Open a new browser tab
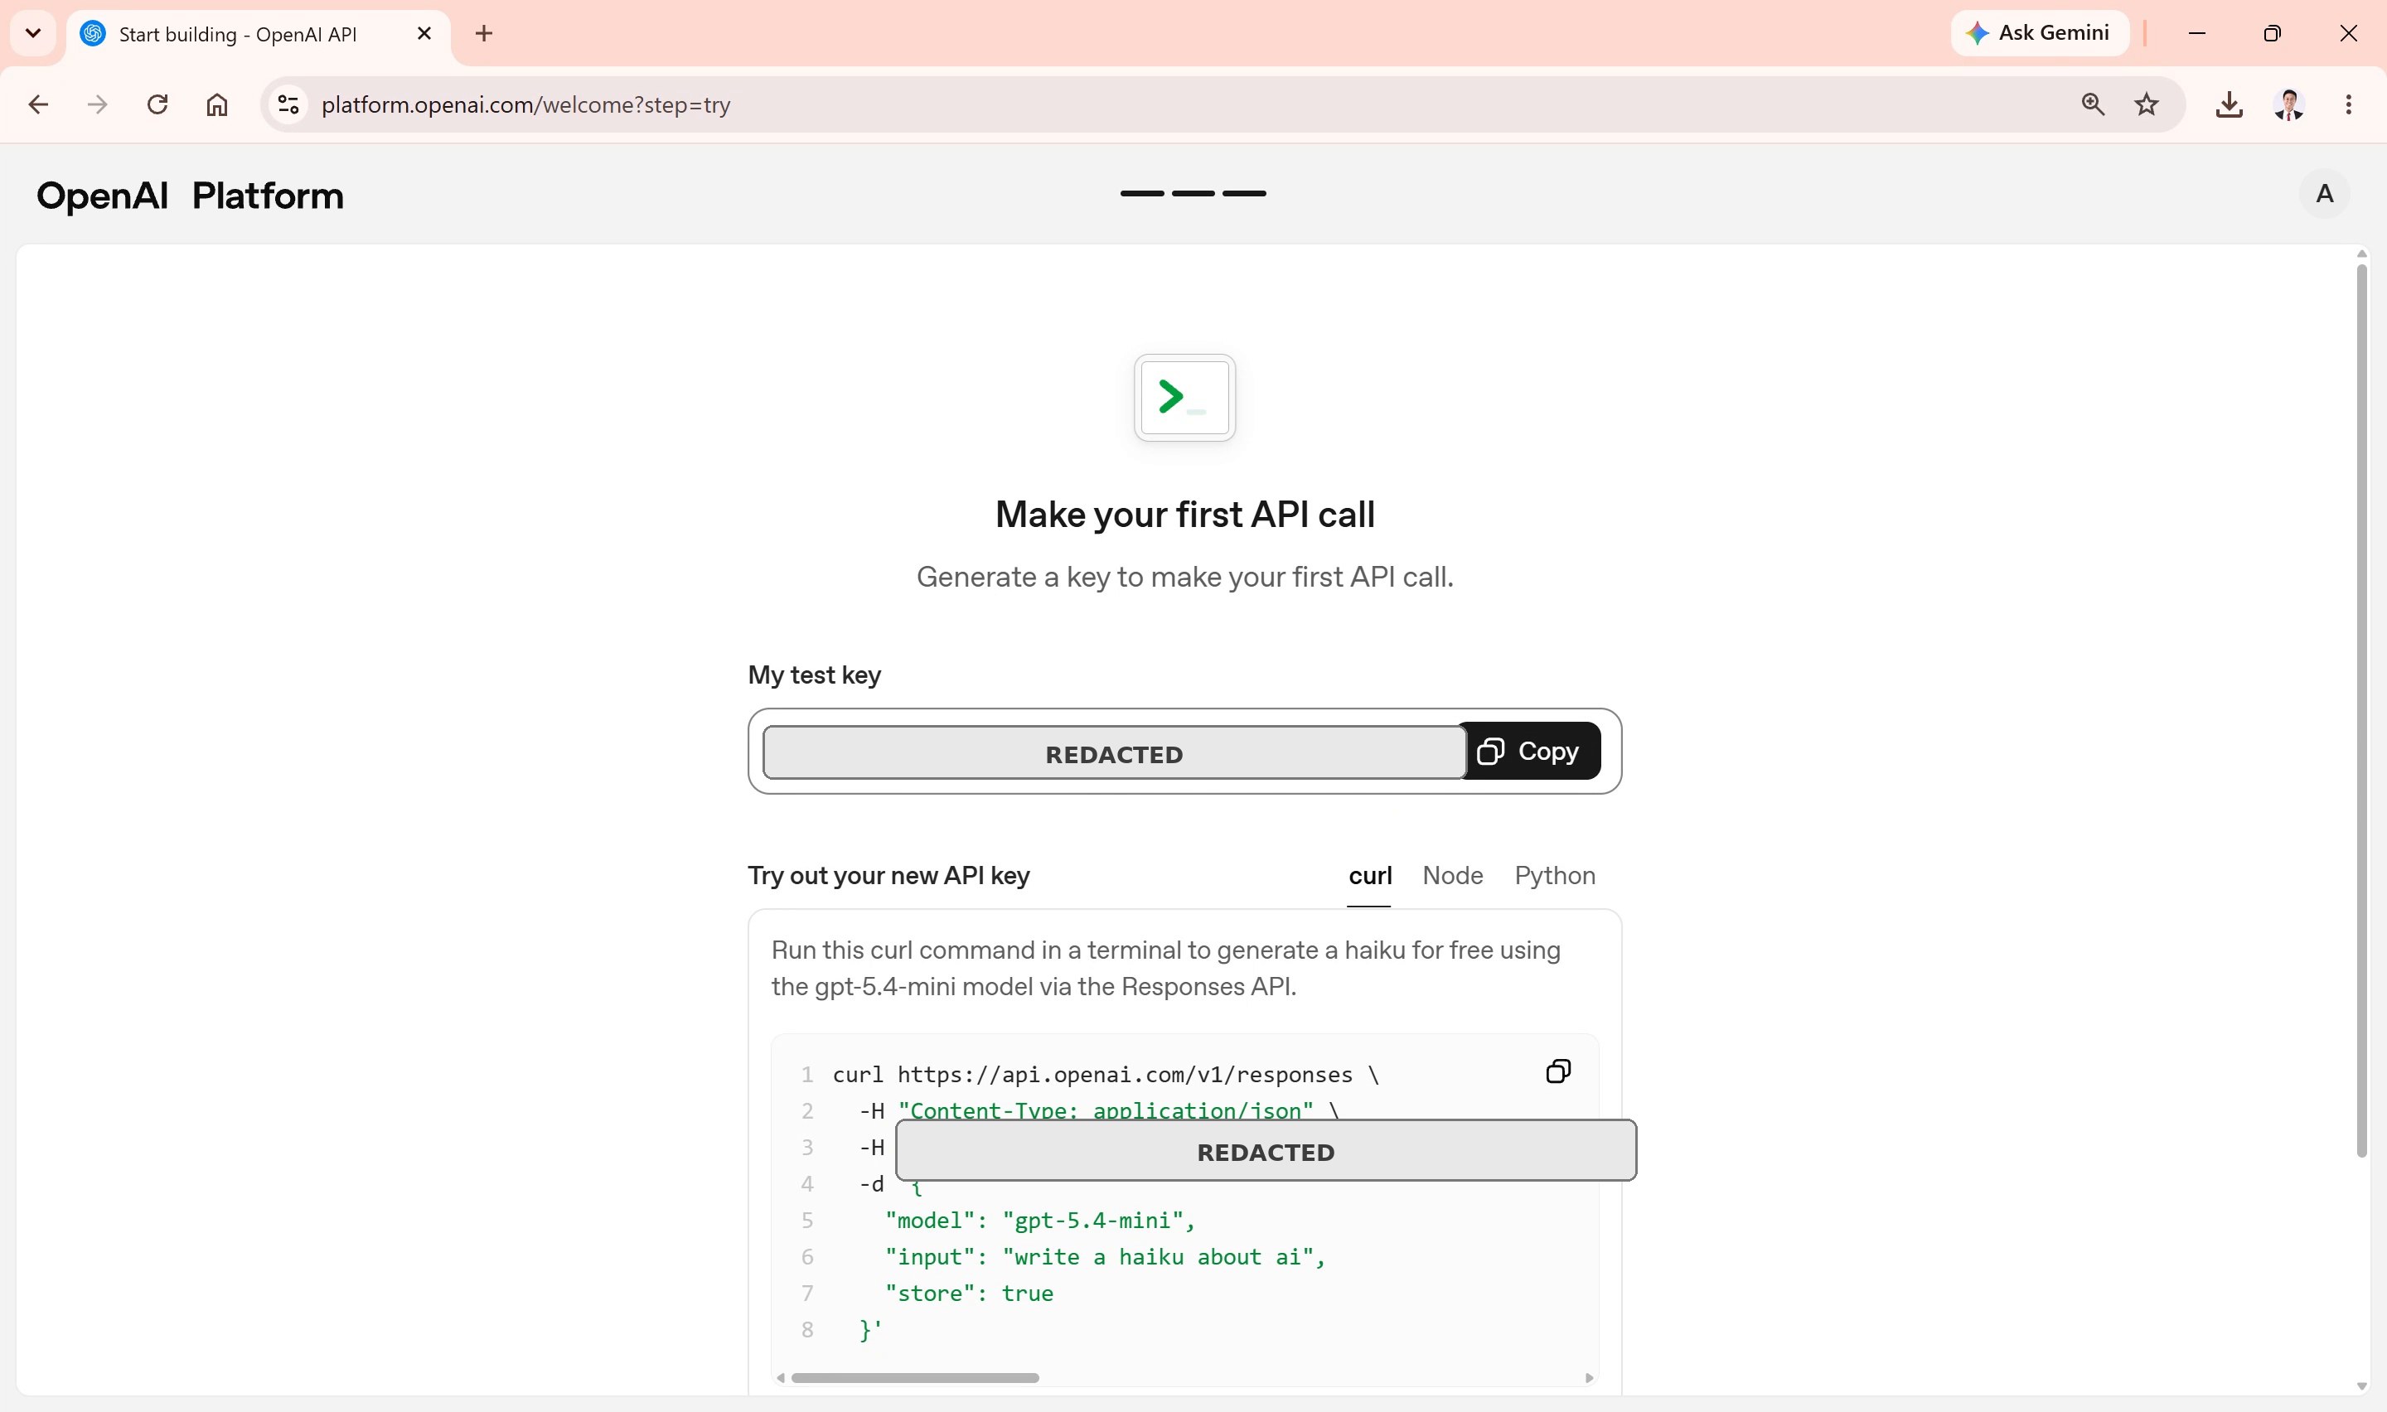Image resolution: width=2387 pixels, height=1412 pixels. 483,33
